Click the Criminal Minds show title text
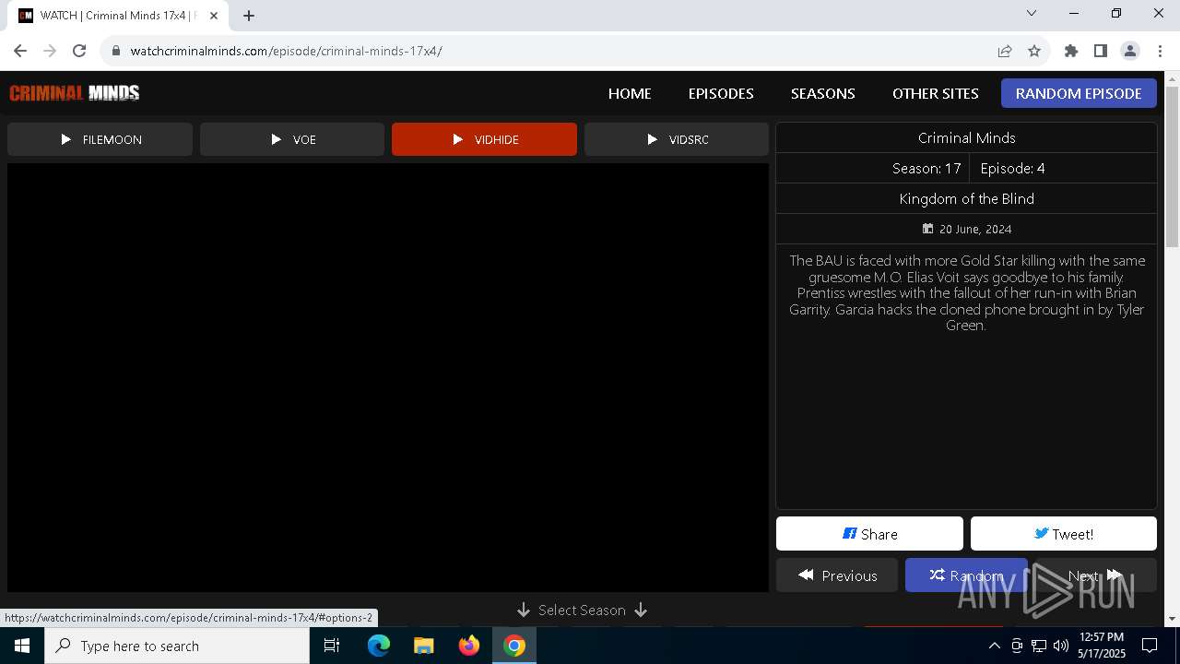The width and height of the screenshot is (1180, 664). (966, 137)
